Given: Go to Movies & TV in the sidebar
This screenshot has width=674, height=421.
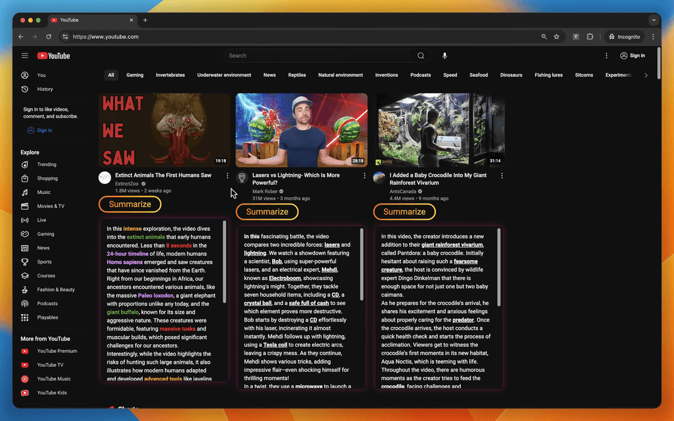Looking at the screenshot, I should click(49, 206).
